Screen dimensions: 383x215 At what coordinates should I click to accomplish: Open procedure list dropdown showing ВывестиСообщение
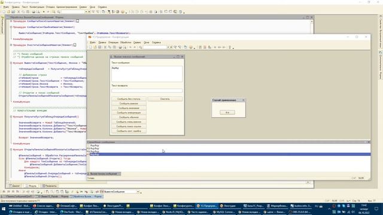click(x=138, y=192)
